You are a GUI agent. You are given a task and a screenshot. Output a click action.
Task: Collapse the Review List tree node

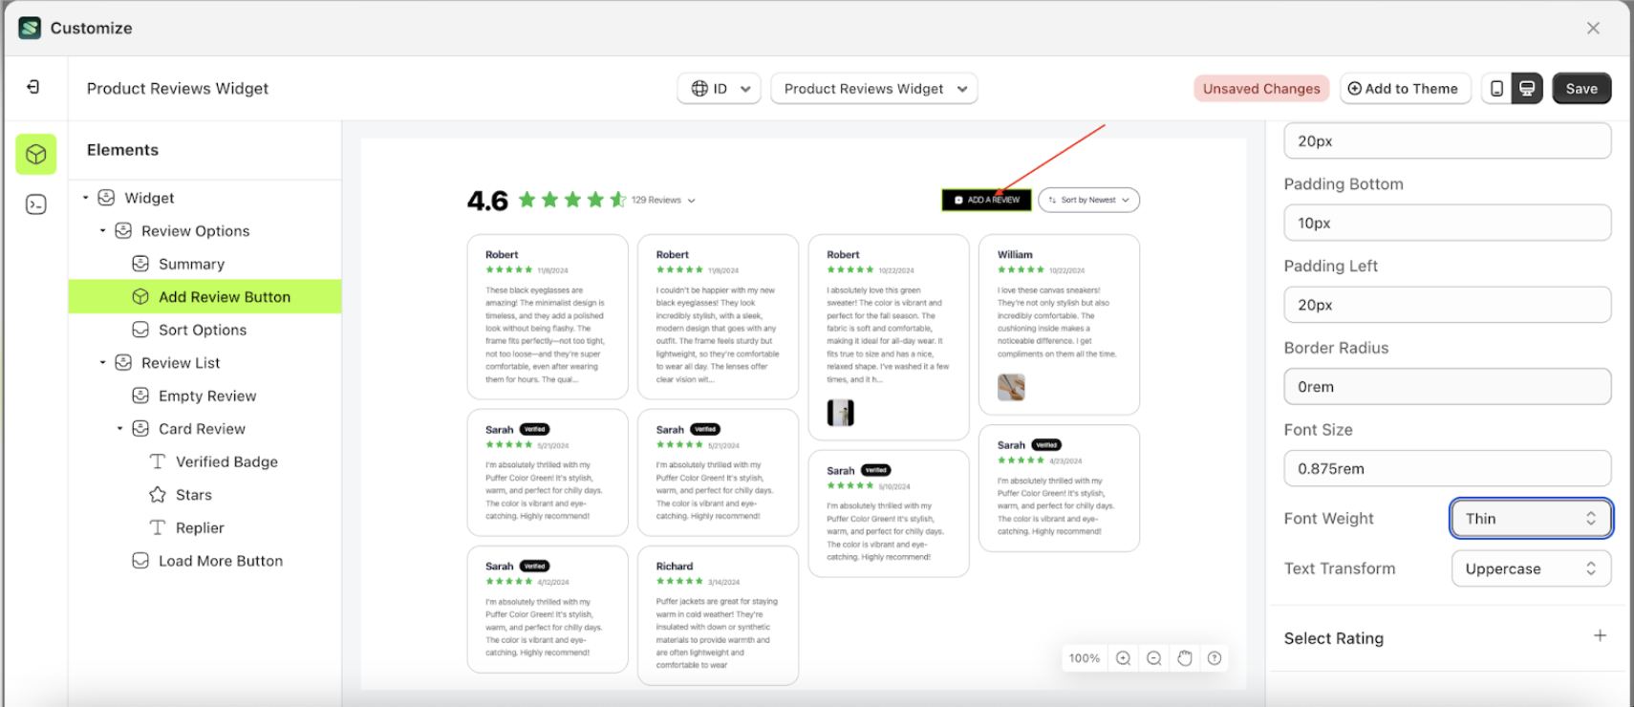pos(102,363)
